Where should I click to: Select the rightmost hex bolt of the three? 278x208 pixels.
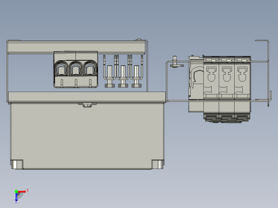(x=136, y=76)
